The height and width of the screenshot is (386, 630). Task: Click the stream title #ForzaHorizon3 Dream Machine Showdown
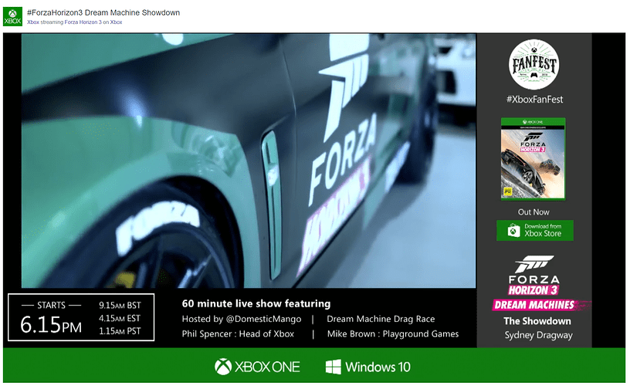[x=103, y=13]
